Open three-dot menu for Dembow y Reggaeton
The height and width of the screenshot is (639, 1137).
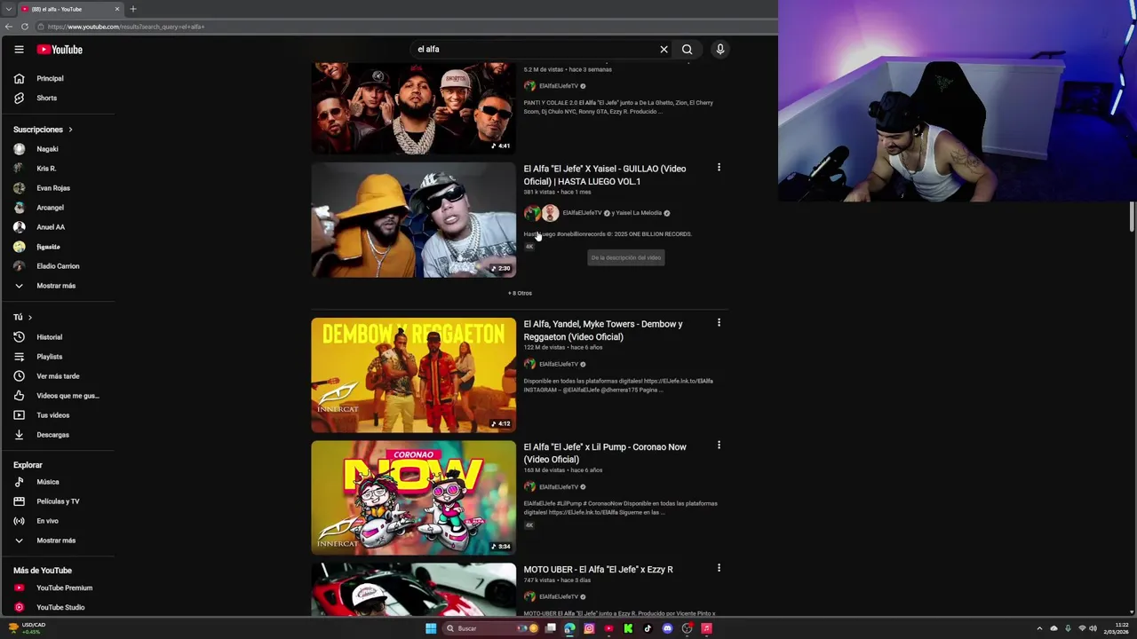719,323
